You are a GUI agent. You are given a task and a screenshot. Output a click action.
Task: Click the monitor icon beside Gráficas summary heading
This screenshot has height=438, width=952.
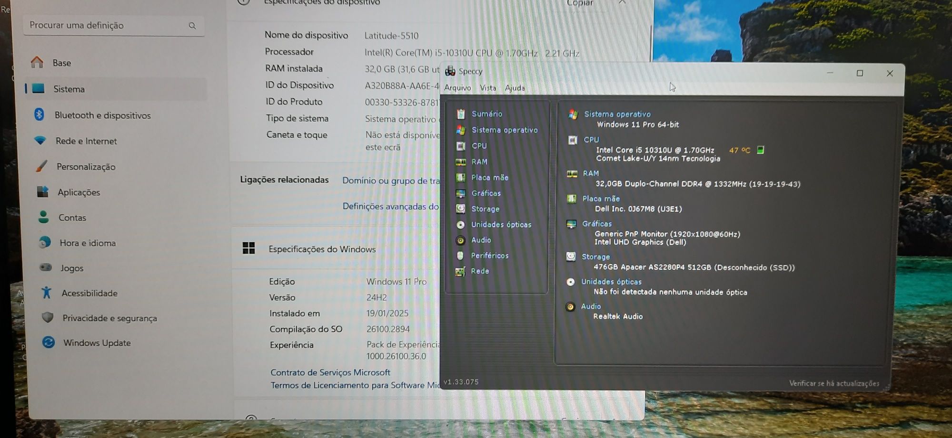tap(571, 224)
